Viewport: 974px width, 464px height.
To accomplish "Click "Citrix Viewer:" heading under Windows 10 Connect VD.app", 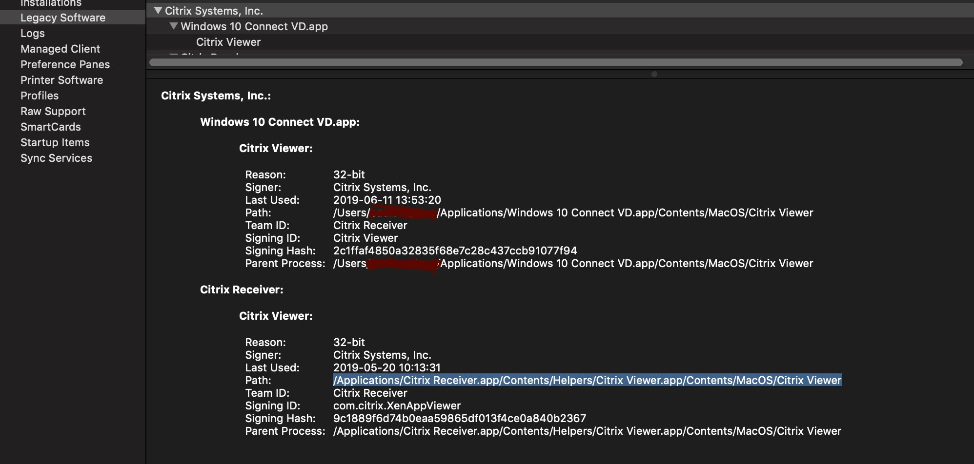I will tap(276, 148).
